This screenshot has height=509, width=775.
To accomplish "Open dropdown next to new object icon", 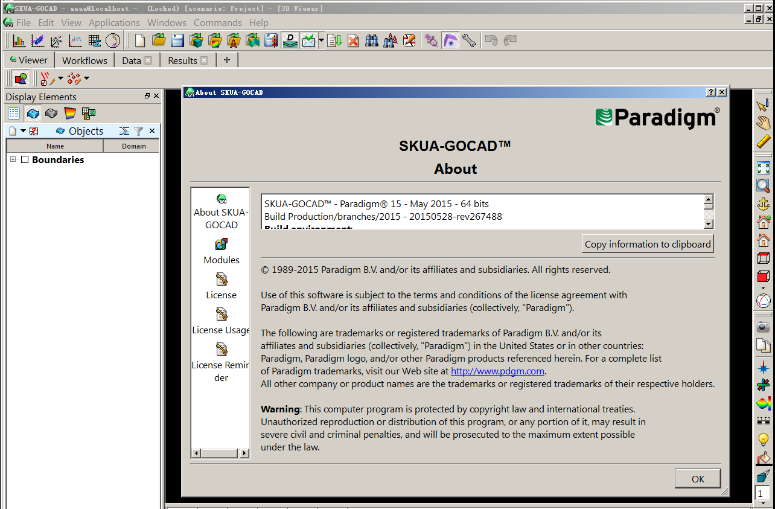I will [x=23, y=131].
